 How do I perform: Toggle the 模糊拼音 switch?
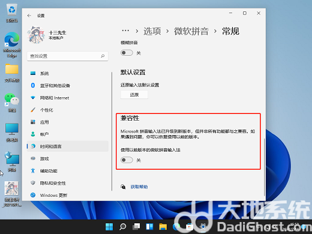tap(127, 53)
